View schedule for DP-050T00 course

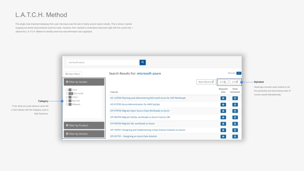coord(235,124)
